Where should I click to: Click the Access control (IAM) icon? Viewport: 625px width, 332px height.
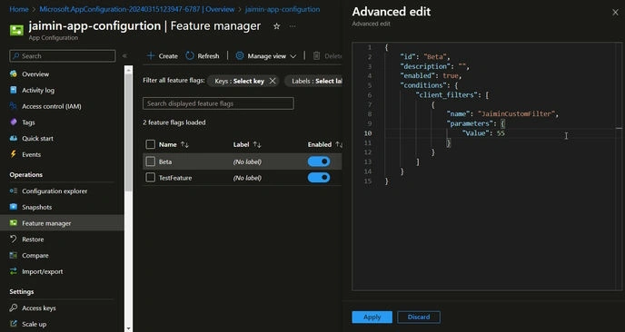pyautogui.click(x=14, y=106)
